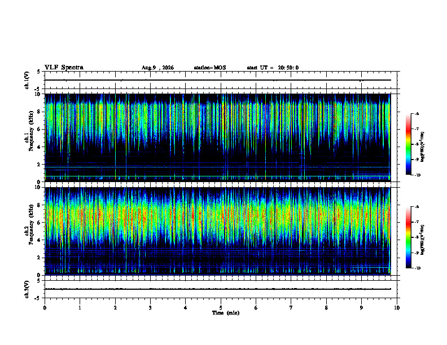Click the "-5" tick on ch.3(V) axis

click(38, 298)
